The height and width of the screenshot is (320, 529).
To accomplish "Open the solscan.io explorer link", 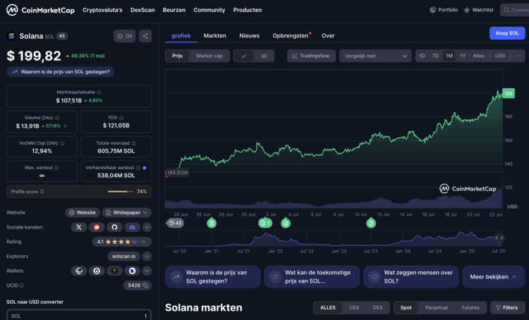I will point(124,257).
